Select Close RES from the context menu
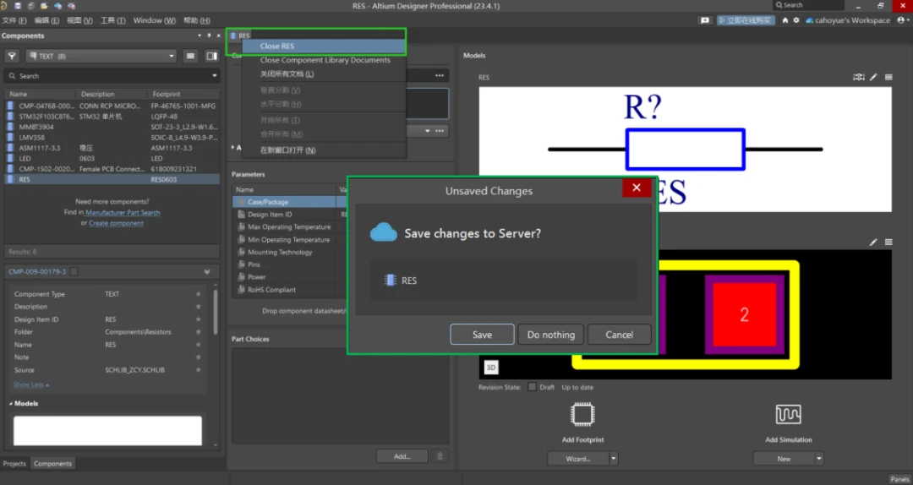Image resolution: width=913 pixels, height=485 pixels. coord(276,46)
